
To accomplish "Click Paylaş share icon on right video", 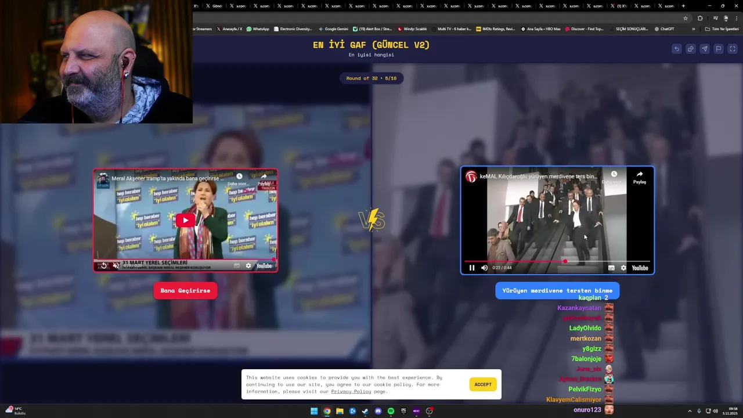I will [x=640, y=177].
